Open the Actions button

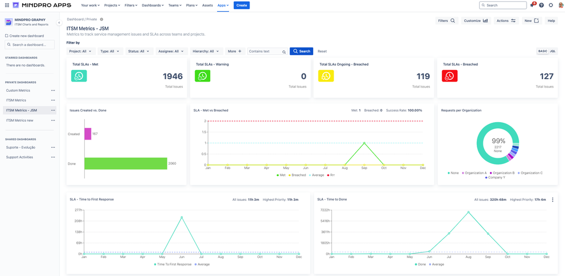point(506,21)
